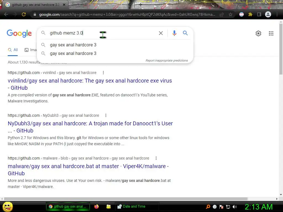Image resolution: width=283 pixels, height=212 pixels.
Task: Click the scroll right arrow at the bottom
Action: pos(277,199)
